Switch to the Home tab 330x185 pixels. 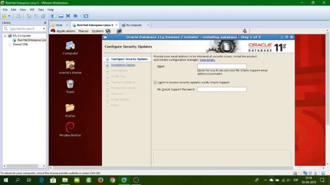click(x=59, y=25)
